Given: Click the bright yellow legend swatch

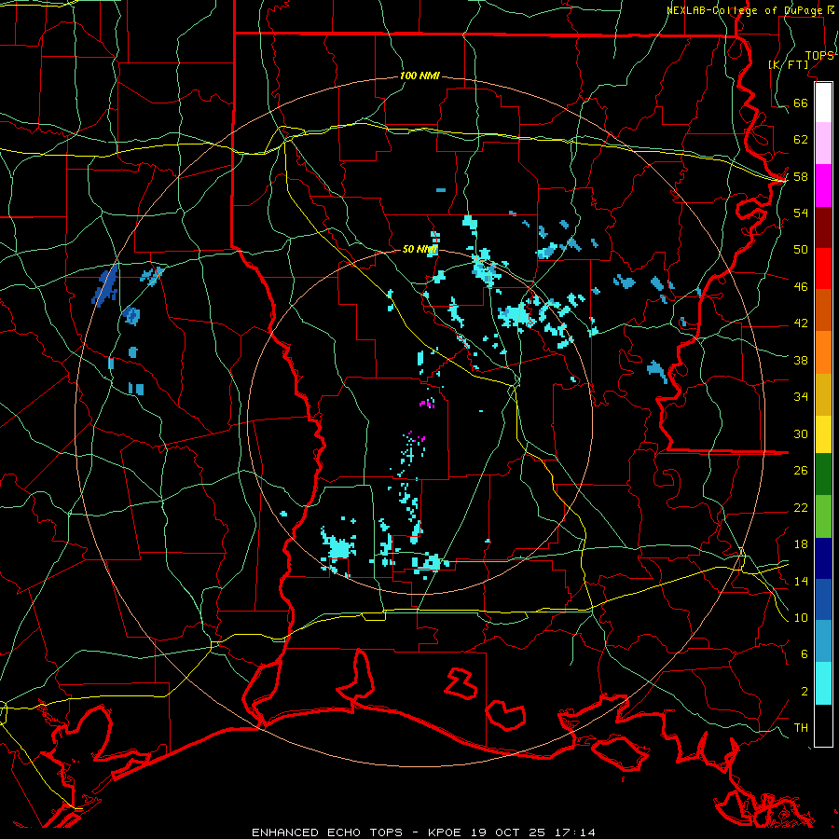Looking at the screenshot, I should point(823,433).
